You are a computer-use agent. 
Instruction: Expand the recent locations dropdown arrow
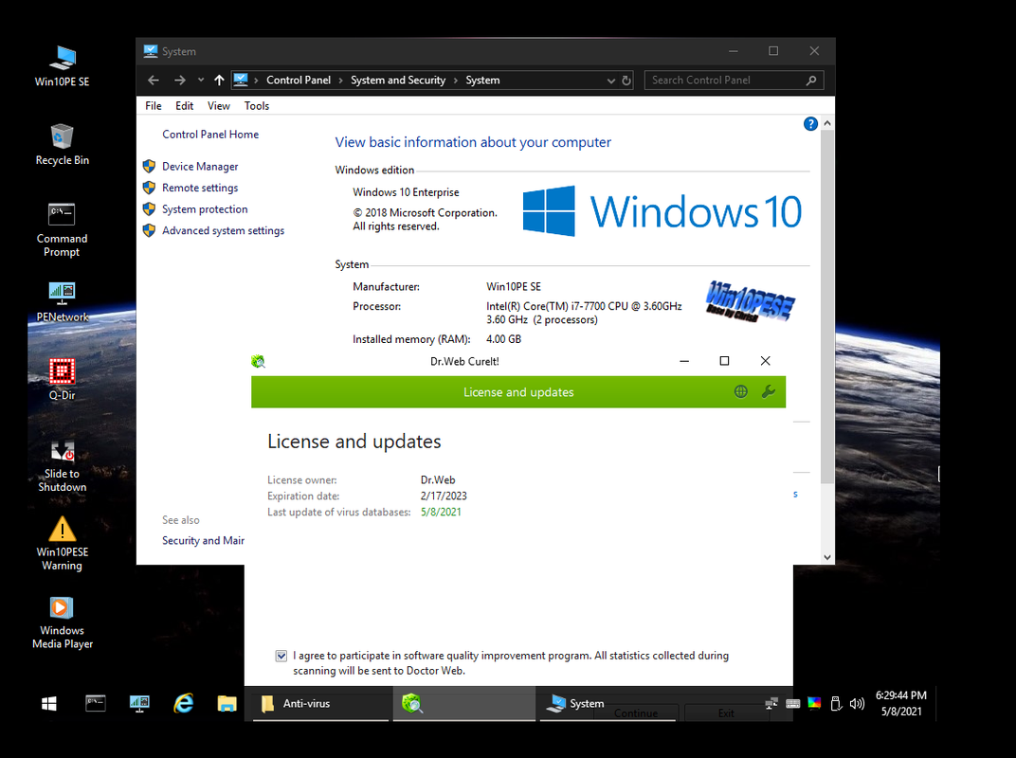(201, 81)
